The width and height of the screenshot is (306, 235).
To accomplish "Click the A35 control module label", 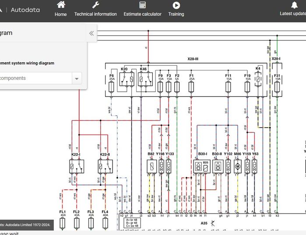I will click(x=204, y=223).
